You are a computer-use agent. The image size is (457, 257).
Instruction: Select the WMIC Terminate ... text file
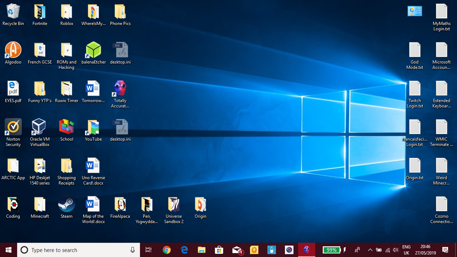click(x=442, y=133)
